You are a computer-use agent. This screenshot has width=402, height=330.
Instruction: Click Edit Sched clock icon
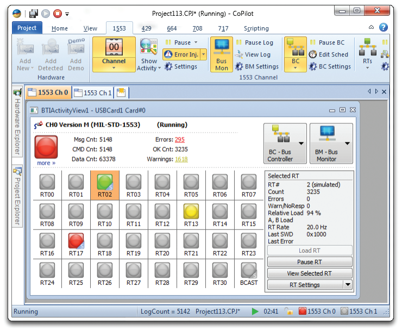point(313,54)
